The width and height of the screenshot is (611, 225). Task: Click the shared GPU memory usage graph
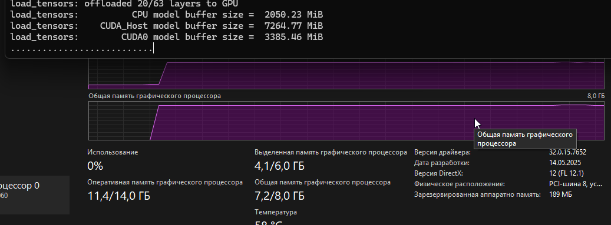[346, 121]
